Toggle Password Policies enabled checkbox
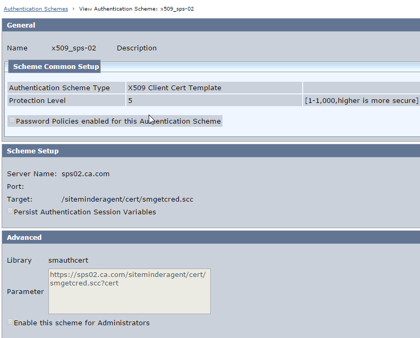 (x=12, y=120)
